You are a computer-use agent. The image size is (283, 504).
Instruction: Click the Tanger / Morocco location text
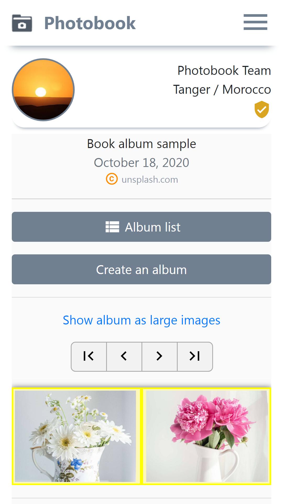click(222, 90)
